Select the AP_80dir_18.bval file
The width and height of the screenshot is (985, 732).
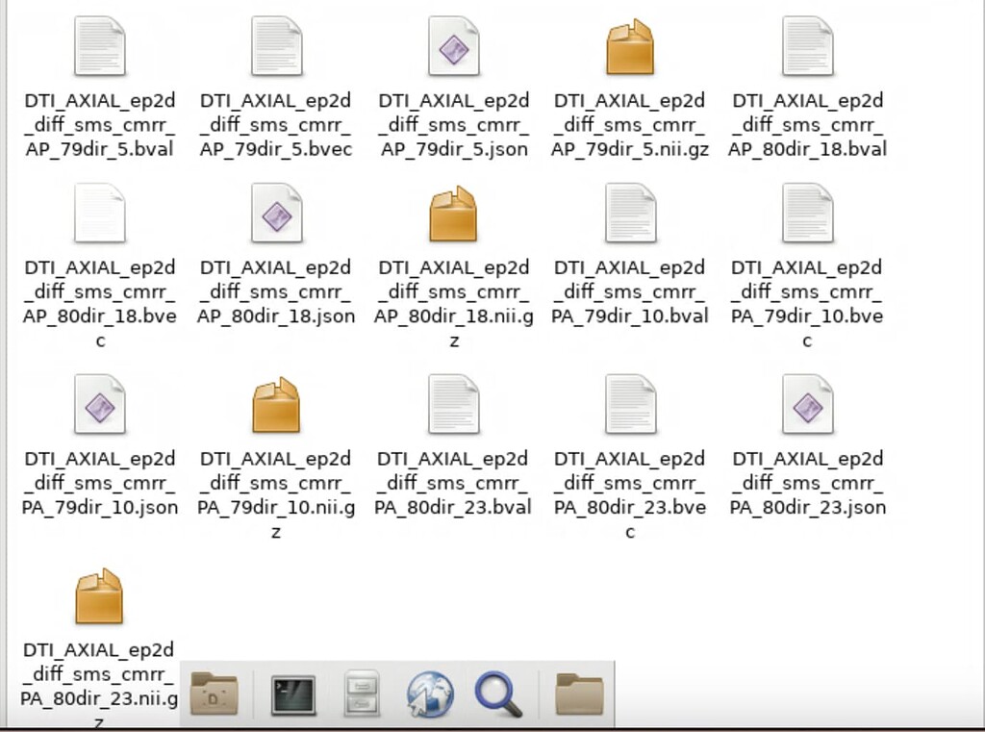808,43
